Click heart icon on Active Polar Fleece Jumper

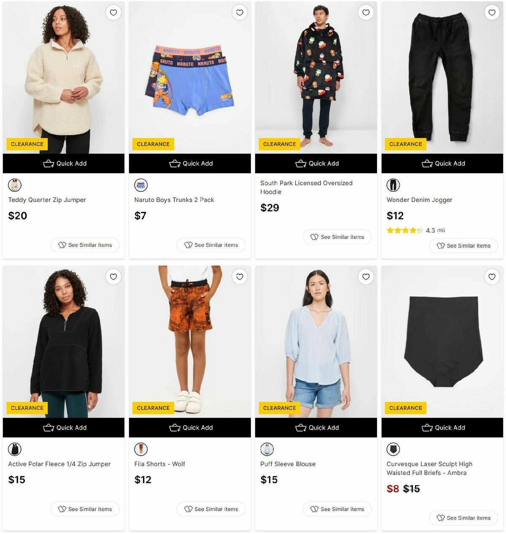coord(113,277)
